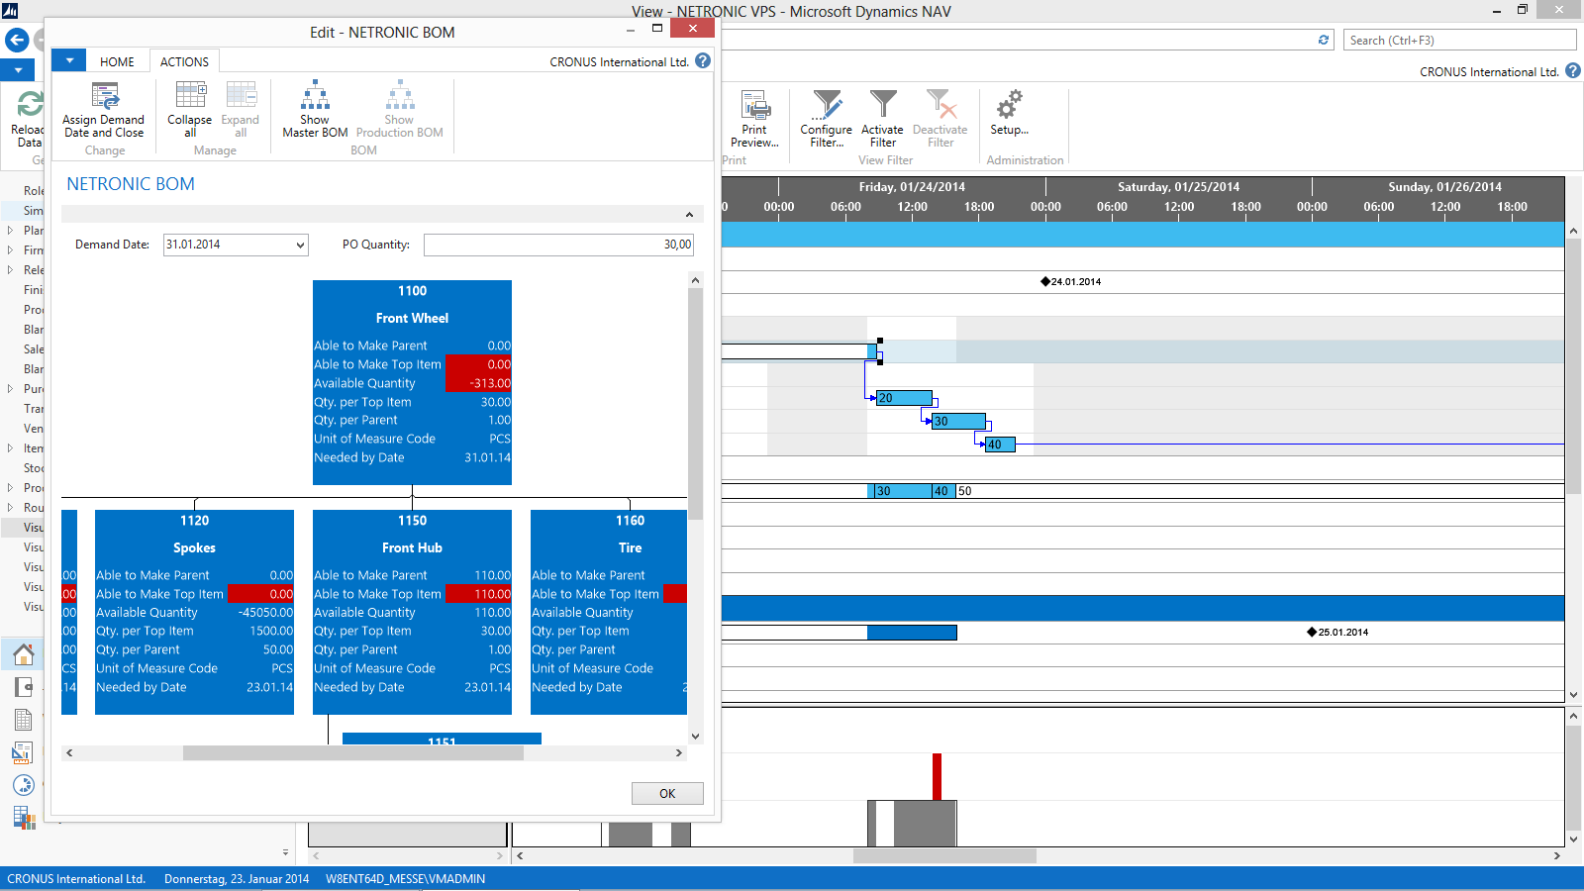
Task: Click the BOM diagram vertical scrollbar thumb
Action: (x=695, y=404)
